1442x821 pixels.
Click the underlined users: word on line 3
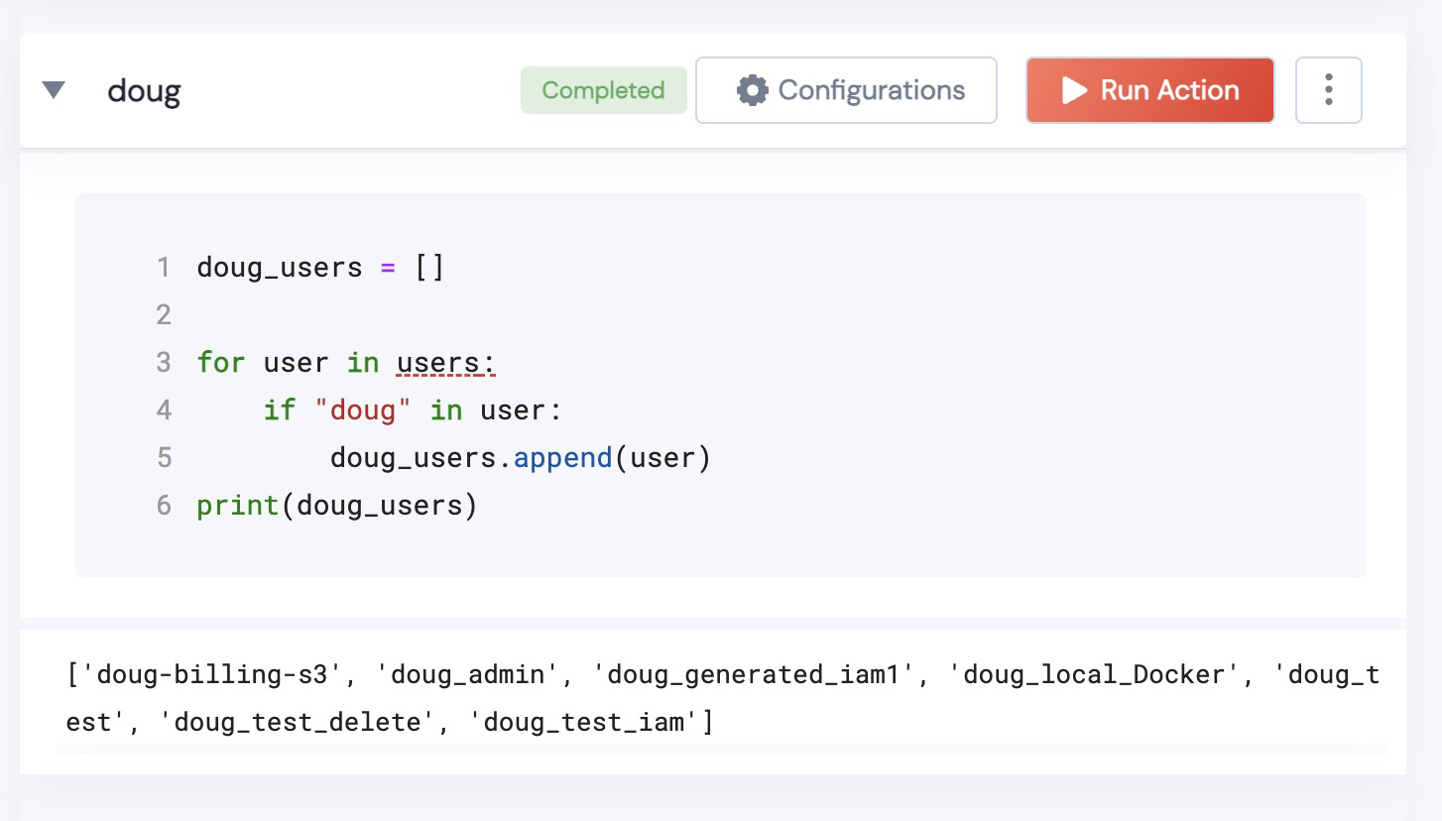point(445,363)
